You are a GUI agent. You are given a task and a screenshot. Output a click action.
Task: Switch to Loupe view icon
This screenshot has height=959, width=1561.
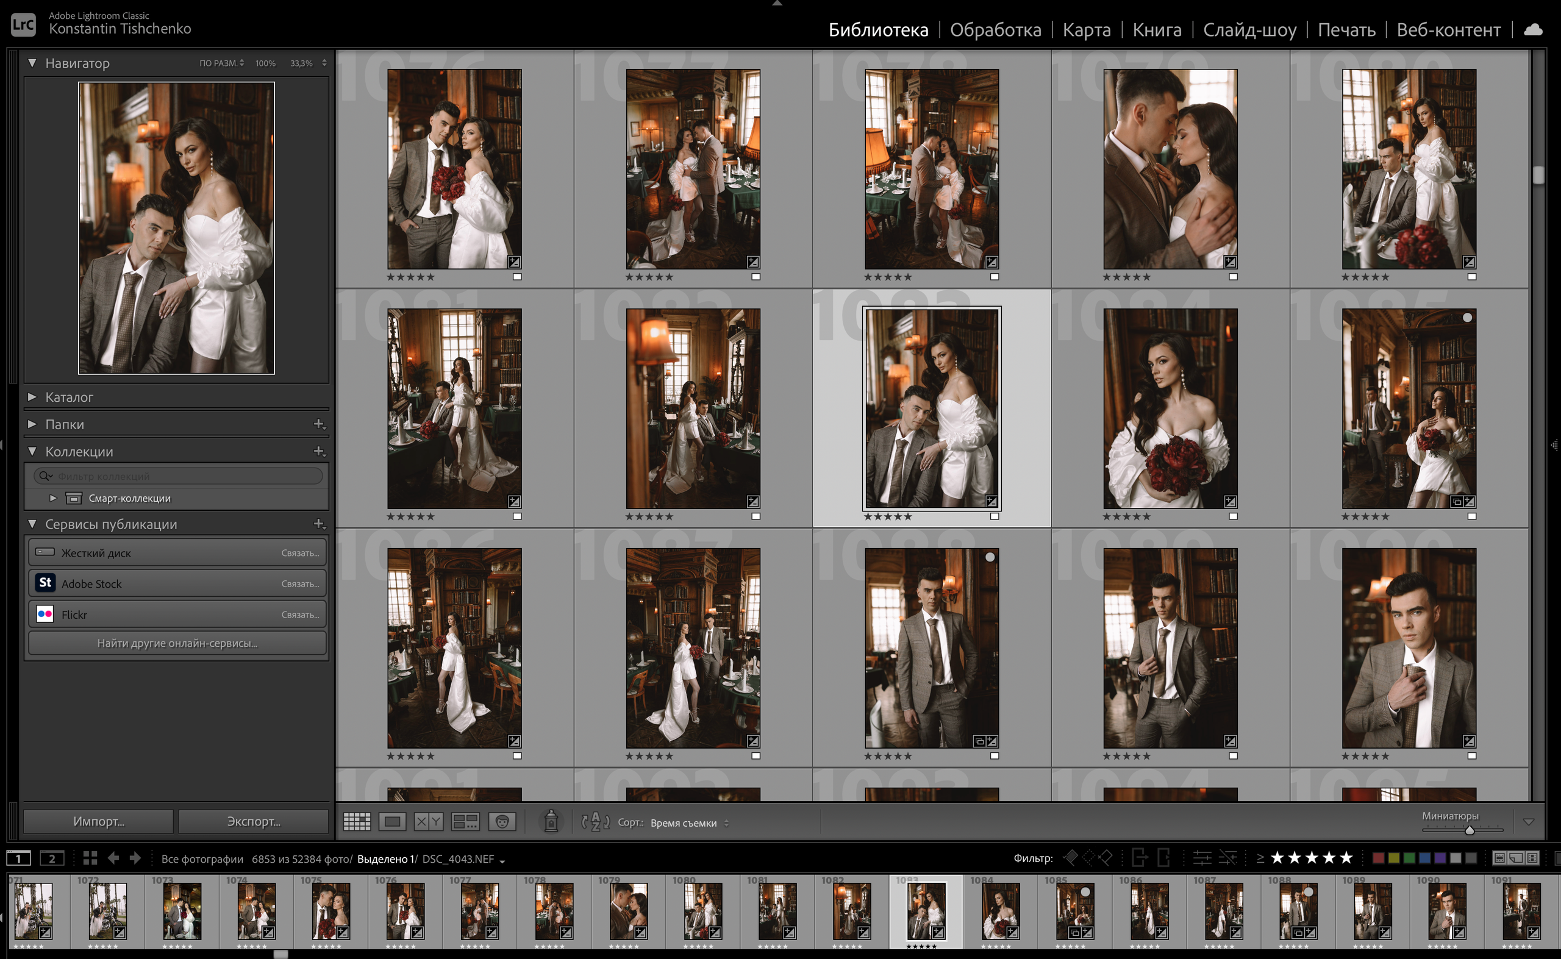[x=393, y=822]
